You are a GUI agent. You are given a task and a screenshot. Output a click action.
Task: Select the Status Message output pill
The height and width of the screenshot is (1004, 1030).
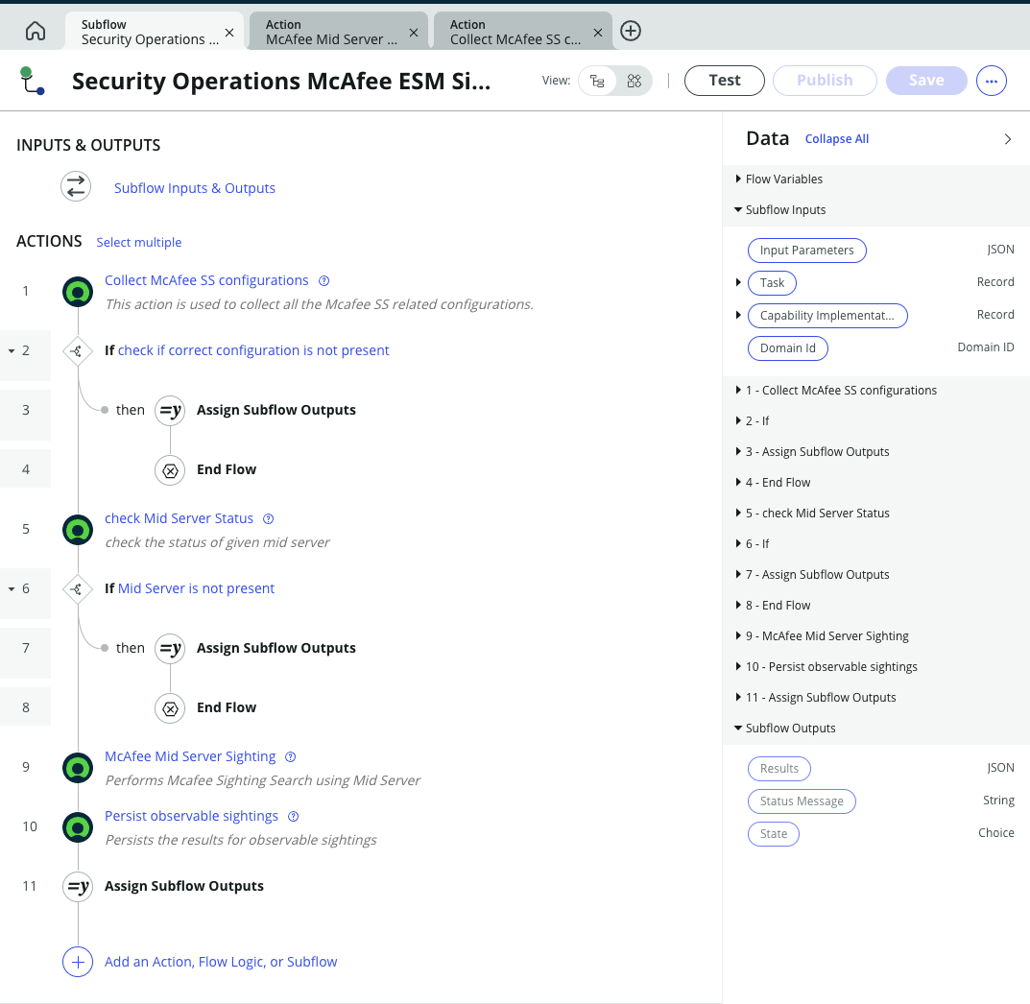[x=802, y=801]
